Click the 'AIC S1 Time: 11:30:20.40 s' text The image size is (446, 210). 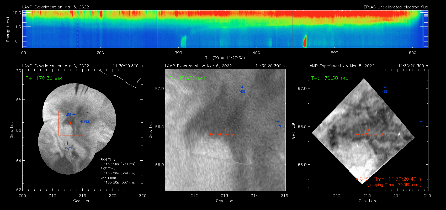pyautogui.click(x=389, y=179)
